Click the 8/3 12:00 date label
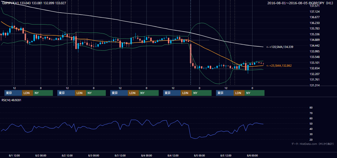The height and width of the screenshot is (158, 337). tap(120, 156)
